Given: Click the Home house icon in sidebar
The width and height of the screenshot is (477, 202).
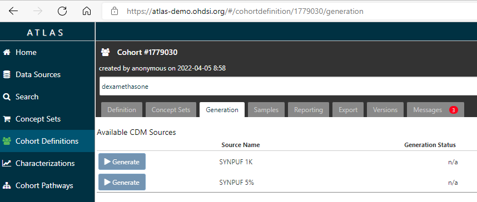Looking at the screenshot, I should pyautogui.click(x=7, y=52).
